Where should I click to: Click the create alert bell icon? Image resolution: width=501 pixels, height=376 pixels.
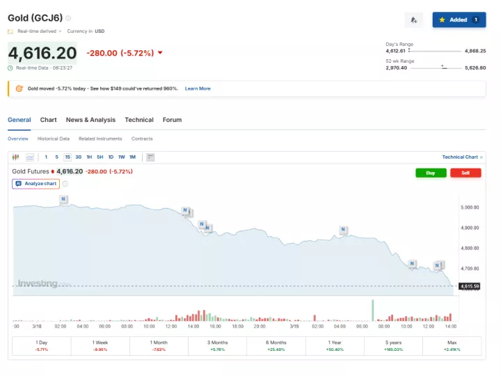pos(413,20)
